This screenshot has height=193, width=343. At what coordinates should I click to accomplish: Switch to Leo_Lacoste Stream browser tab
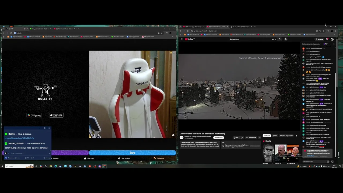(41, 29)
